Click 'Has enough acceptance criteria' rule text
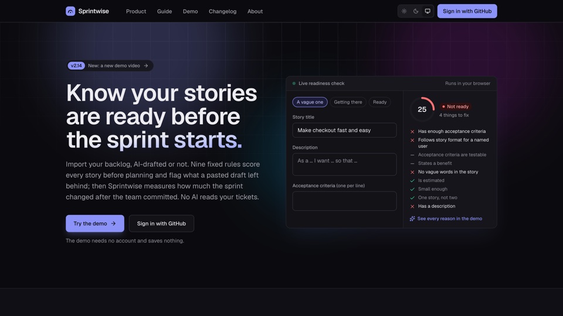The width and height of the screenshot is (563, 316). coord(452,132)
